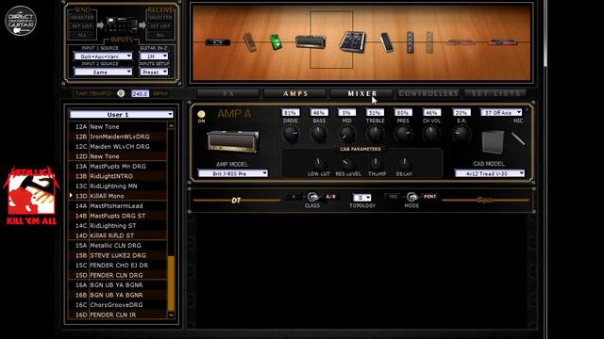This screenshot has height=339, width=604.
Task: Open the 57 Off Axis mic dropdown
Action: pos(501,112)
